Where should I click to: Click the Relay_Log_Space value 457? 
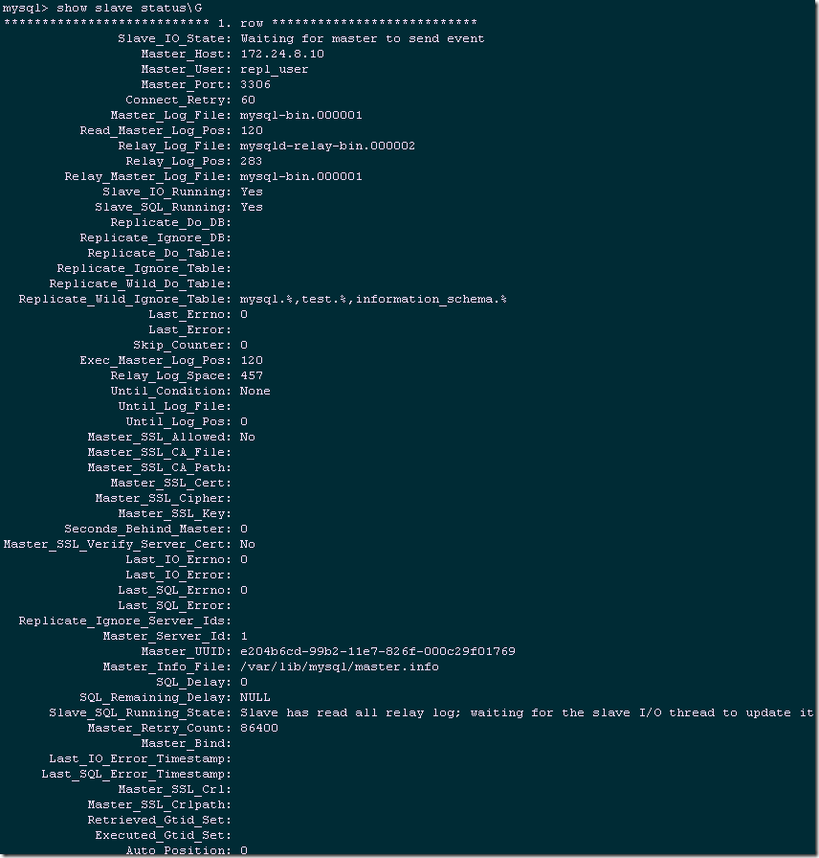tap(251, 375)
